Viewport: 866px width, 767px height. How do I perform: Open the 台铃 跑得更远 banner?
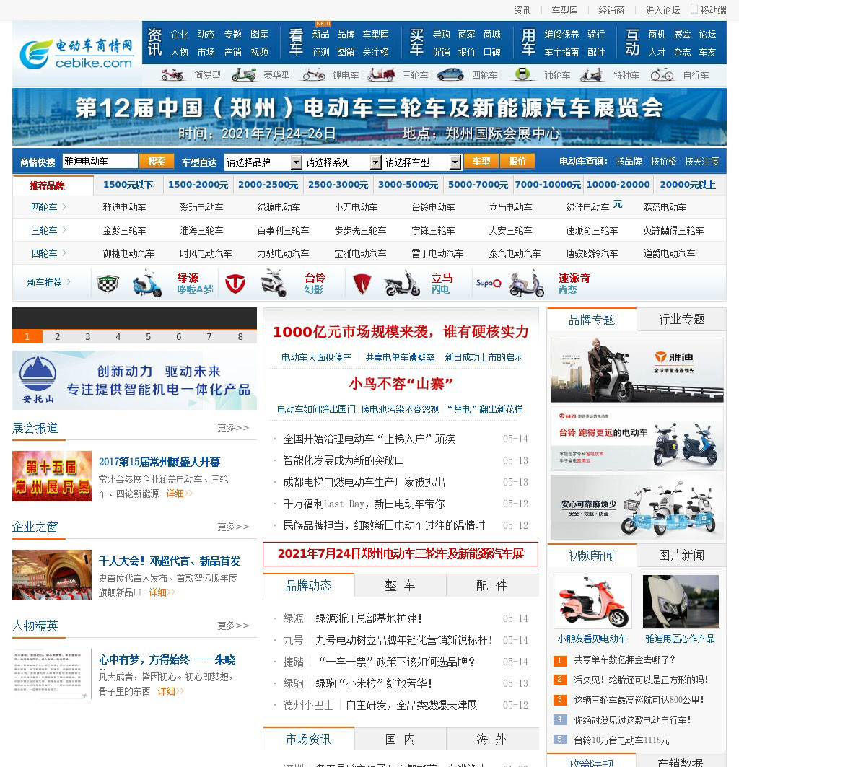point(637,439)
